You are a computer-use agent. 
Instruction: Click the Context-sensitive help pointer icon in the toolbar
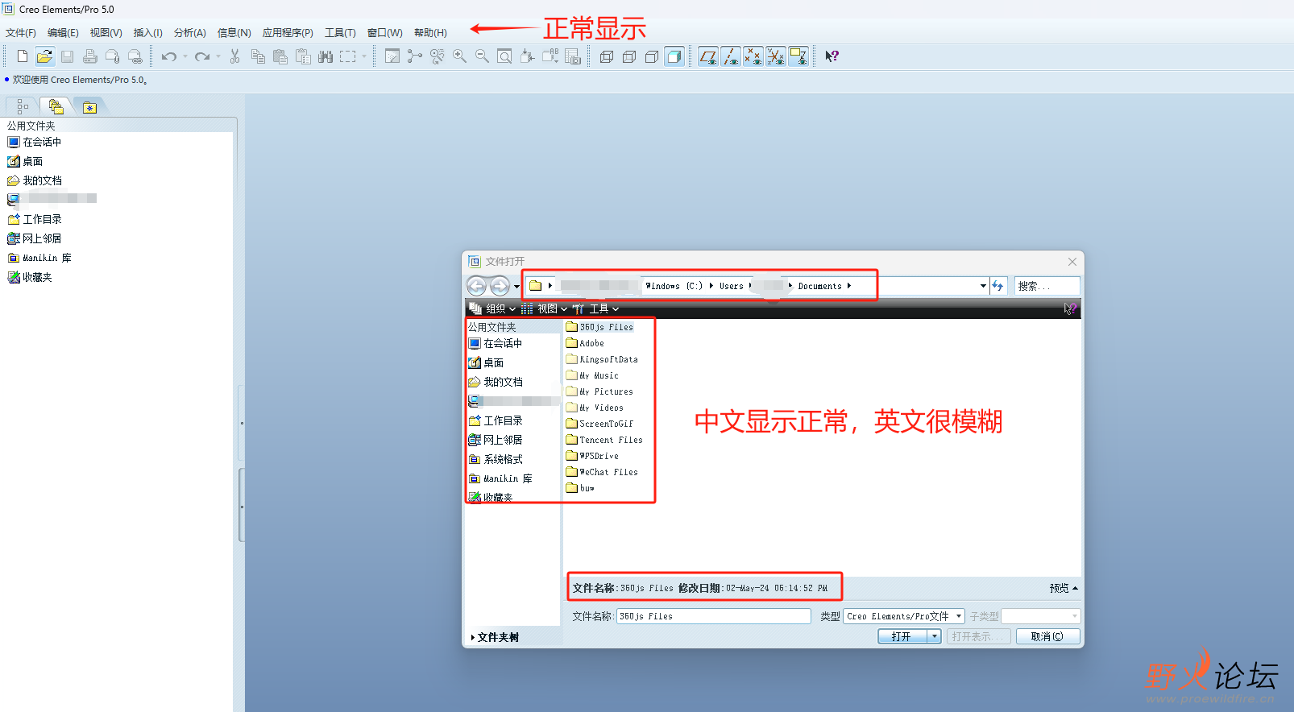tap(832, 56)
